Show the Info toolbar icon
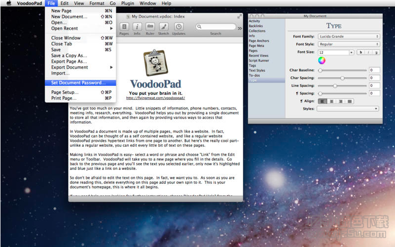The height and width of the screenshot is (247, 395). coord(137,27)
